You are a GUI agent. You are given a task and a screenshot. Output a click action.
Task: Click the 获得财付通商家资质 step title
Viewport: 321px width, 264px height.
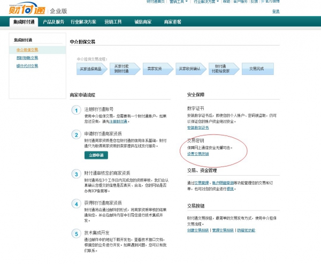(x=103, y=203)
